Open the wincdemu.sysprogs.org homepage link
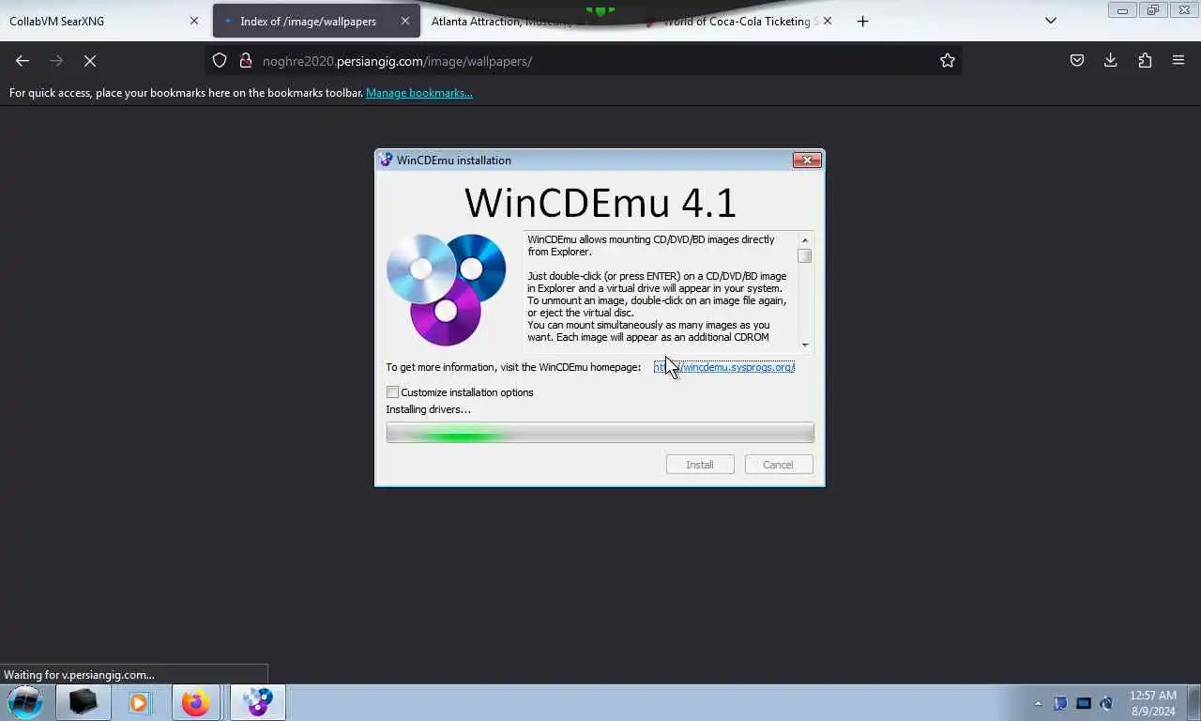Screen dimensions: 1201x721 [x=724, y=367]
